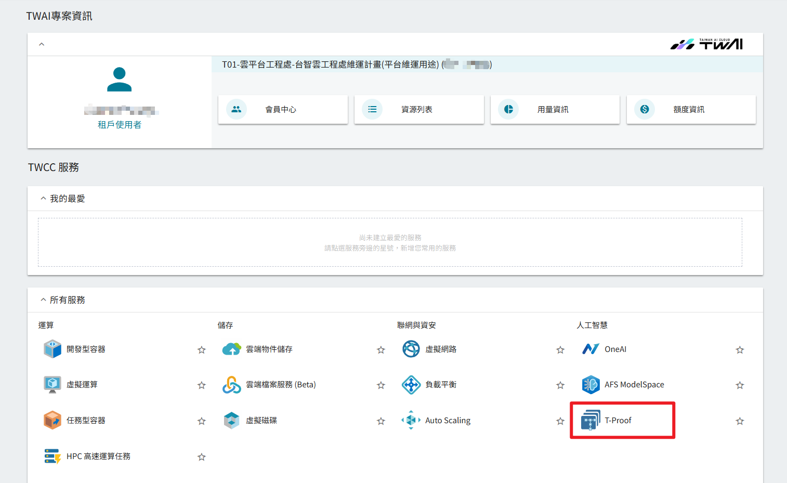Image resolution: width=787 pixels, height=483 pixels.
Task: Click the 人工智慧 category heading
Action: click(x=592, y=325)
